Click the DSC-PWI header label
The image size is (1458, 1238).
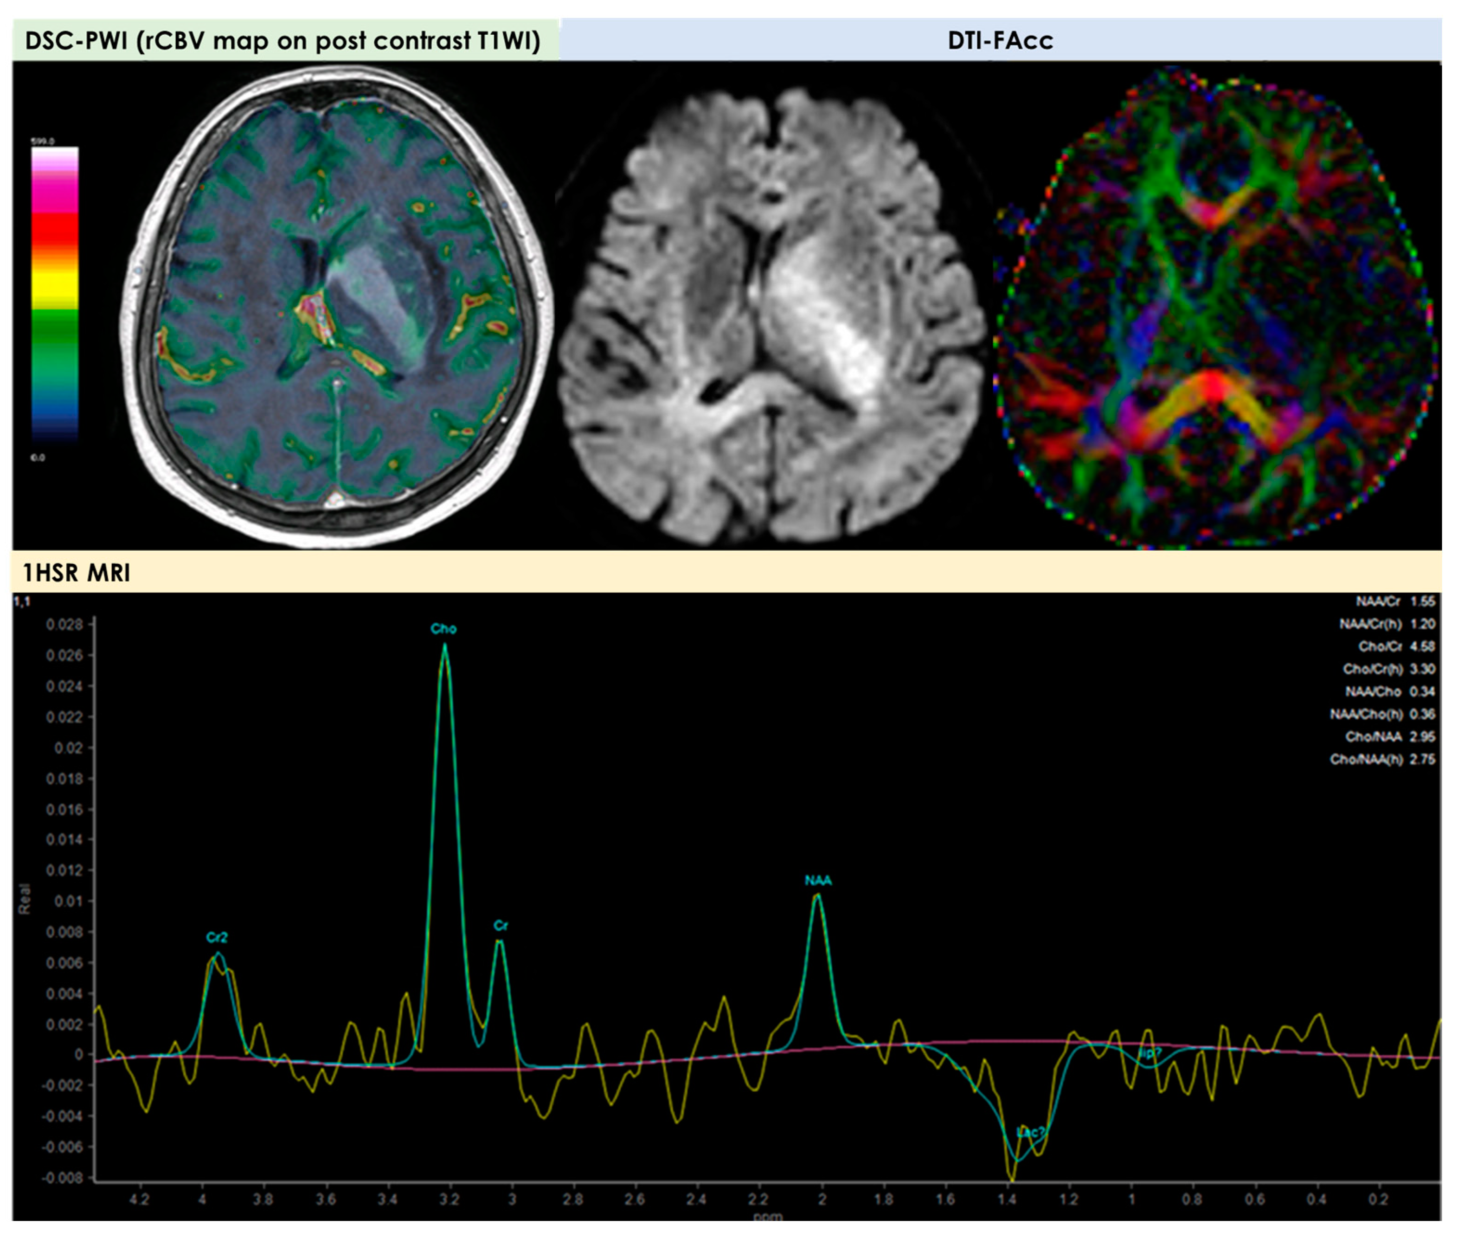pyautogui.click(x=283, y=41)
